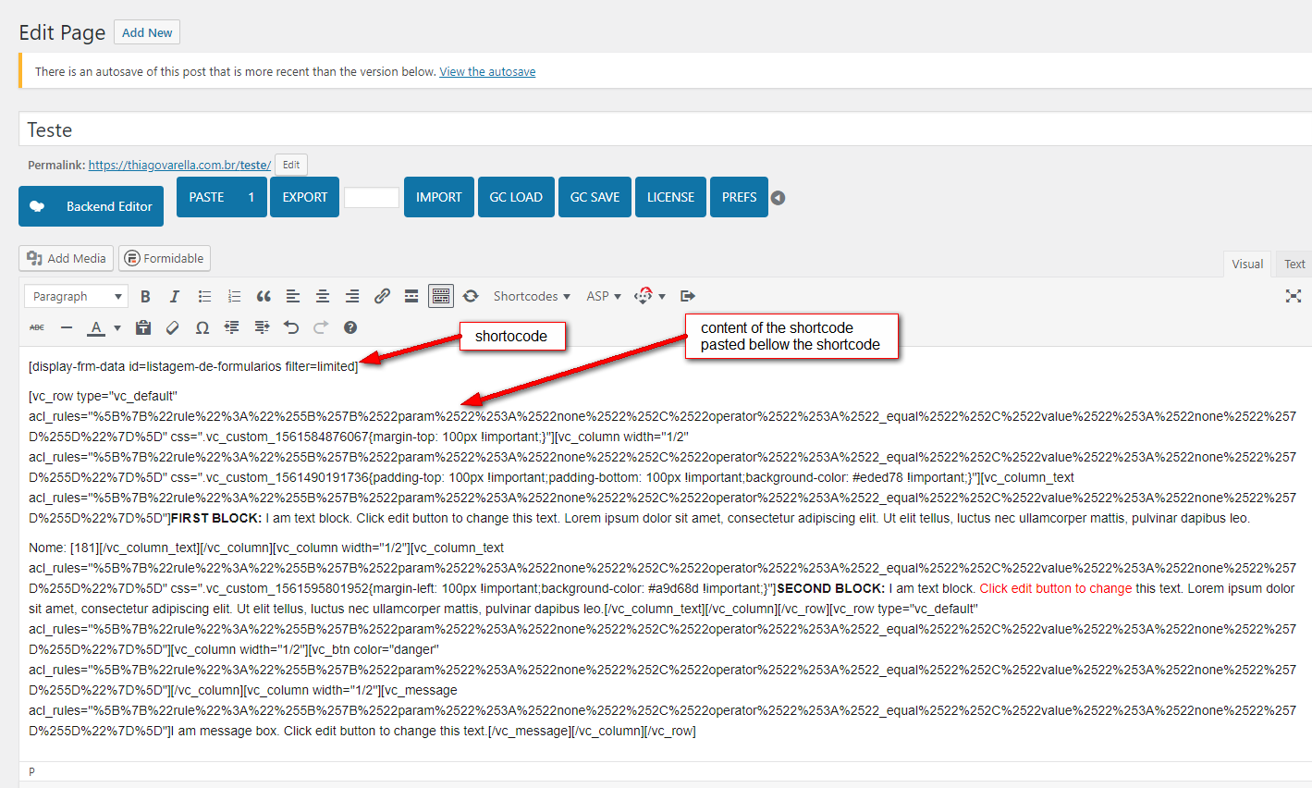Clear formatting with the eraser icon

click(173, 327)
